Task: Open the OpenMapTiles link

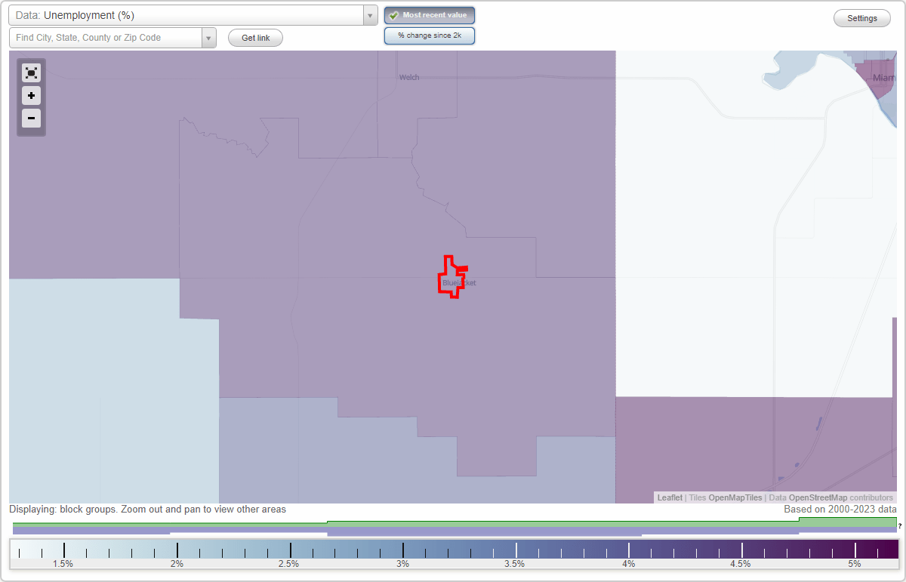Action: [735, 497]
